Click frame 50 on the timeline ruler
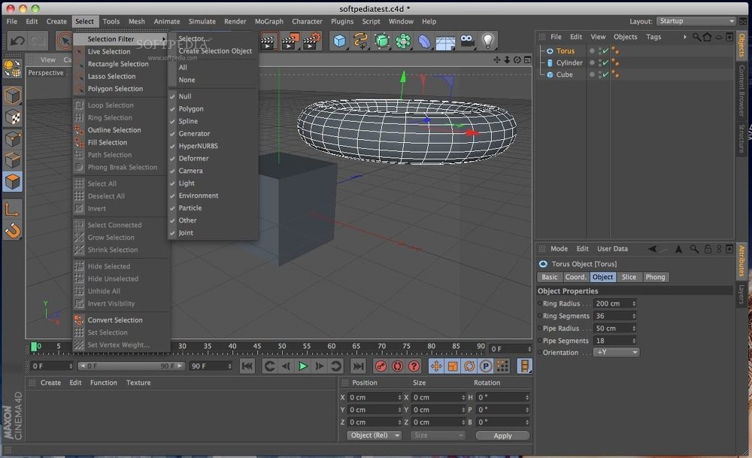 [282, 346]
